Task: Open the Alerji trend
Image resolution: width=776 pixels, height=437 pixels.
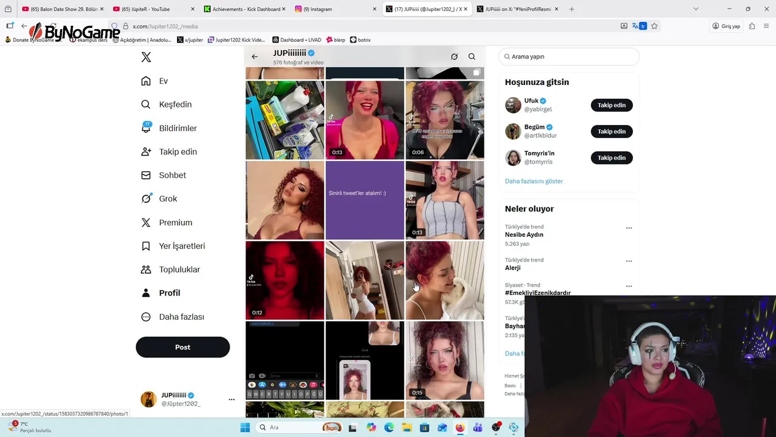Action: [513, 268]
